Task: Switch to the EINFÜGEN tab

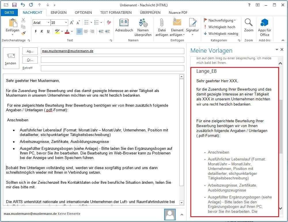Action: 58,12
